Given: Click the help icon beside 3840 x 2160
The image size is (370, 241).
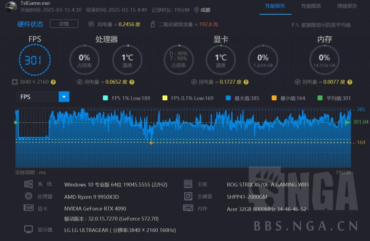Looking at the screenshot, I should click(x=53, y=82).
